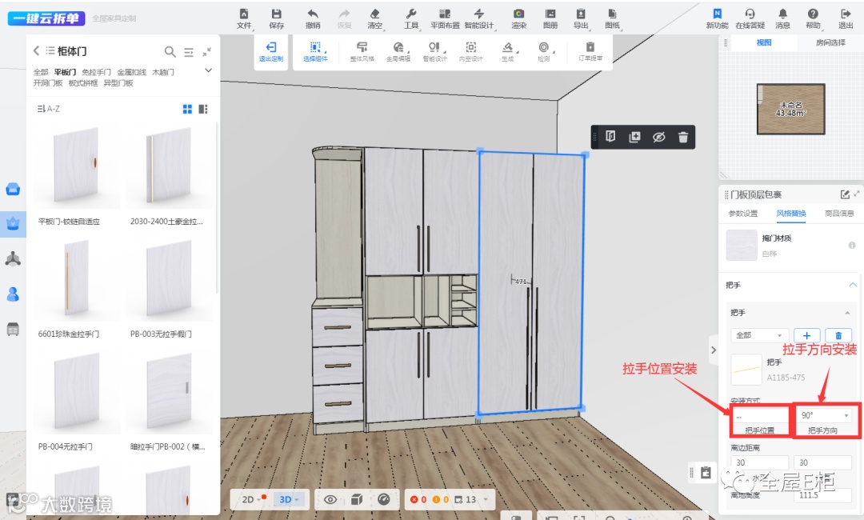Viewport: 864px width, 520px height.
Task: Pick the PB-003无拉手假门 thumbnail
Action: pos(169,279)
